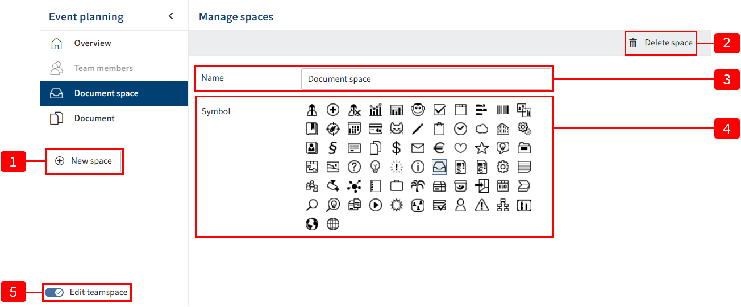Click the New space button

(84, 161)
